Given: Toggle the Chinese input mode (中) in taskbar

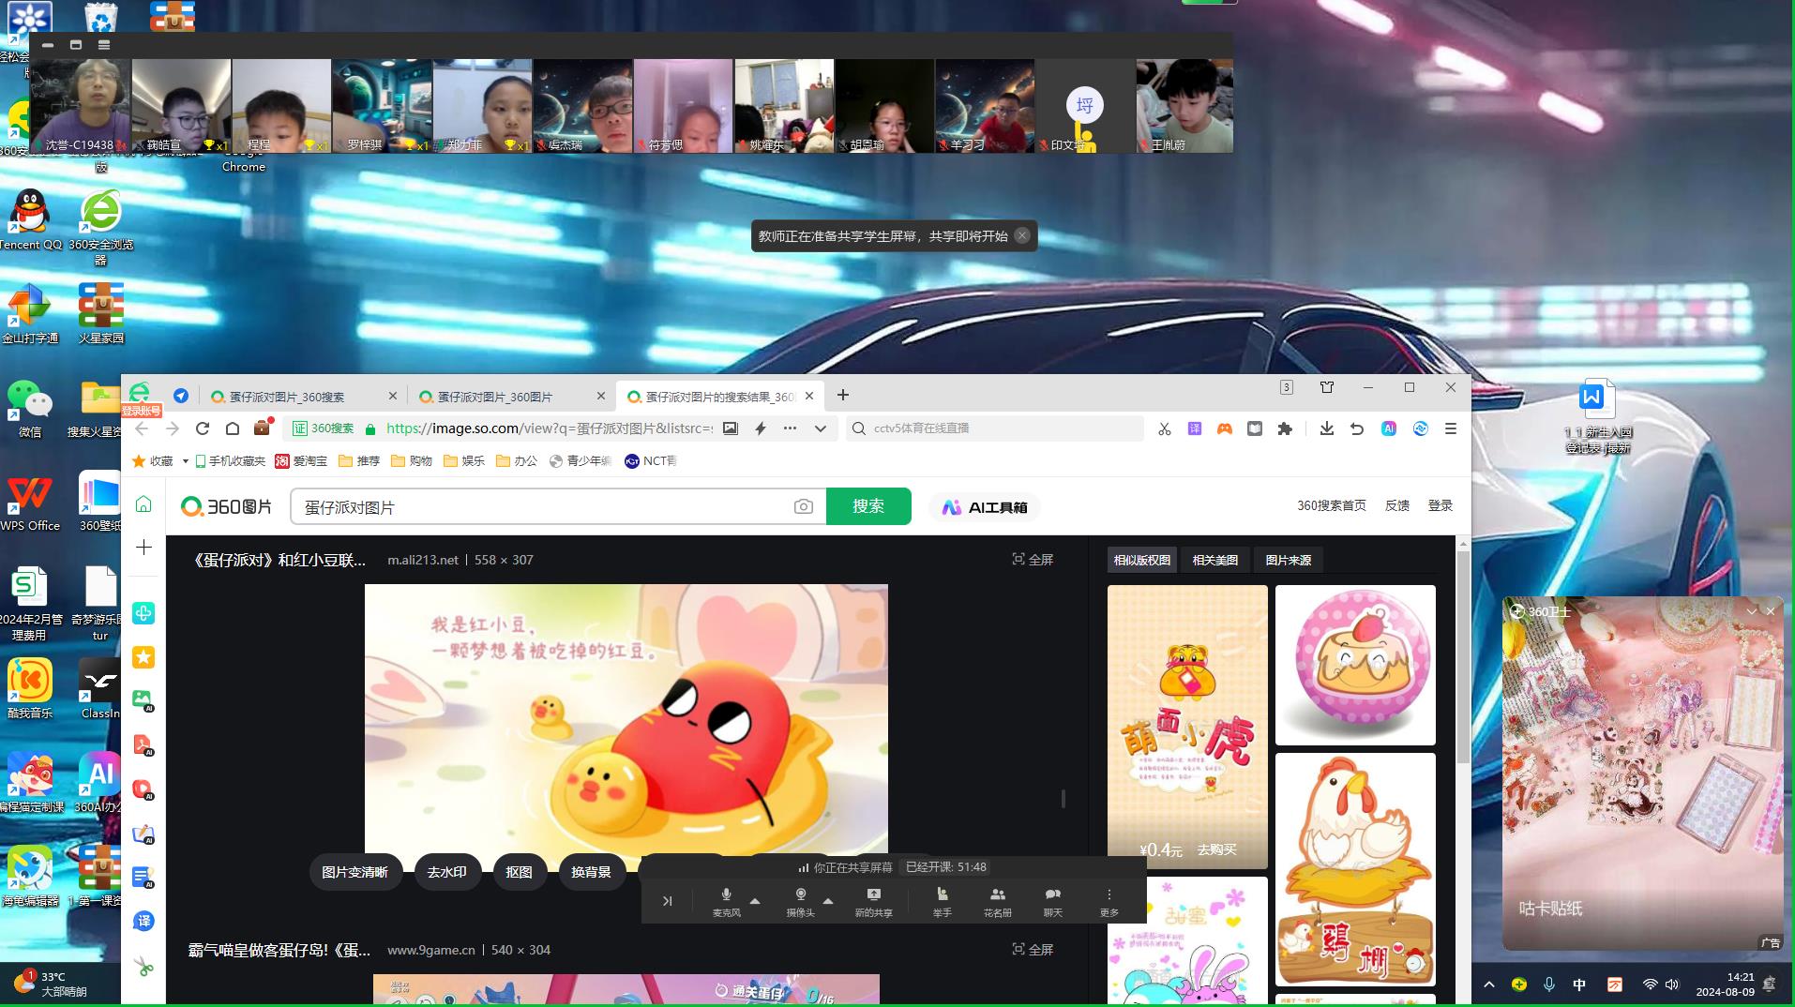Looking at the screenshot, I should (1579, 984).
